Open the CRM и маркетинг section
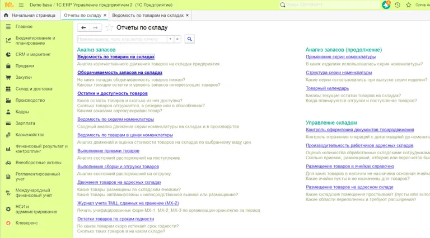This screenshot has width=430, height=238. point(32,54)
